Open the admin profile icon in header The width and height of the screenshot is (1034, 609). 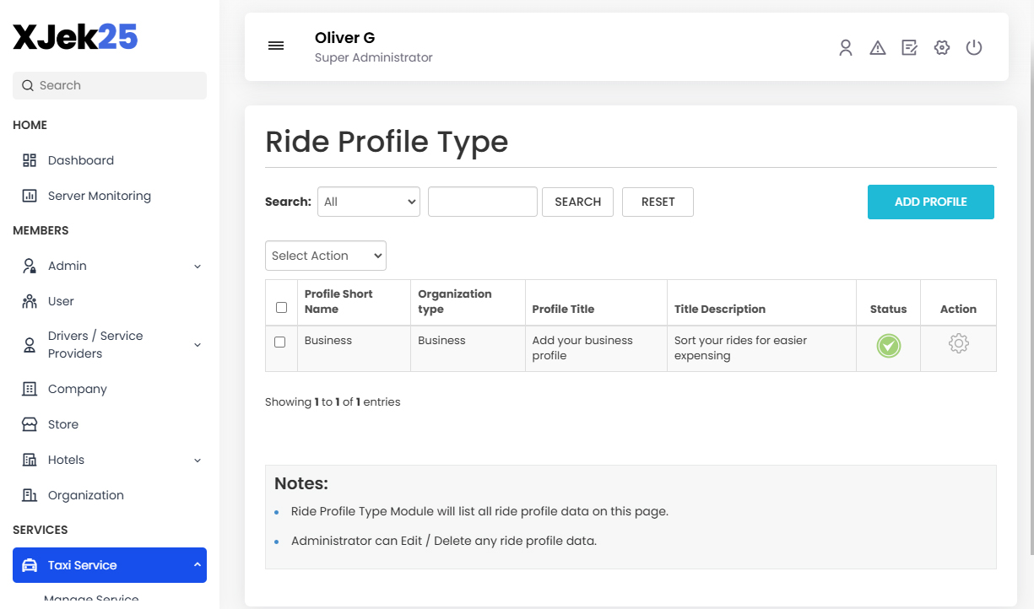(846, 47)
